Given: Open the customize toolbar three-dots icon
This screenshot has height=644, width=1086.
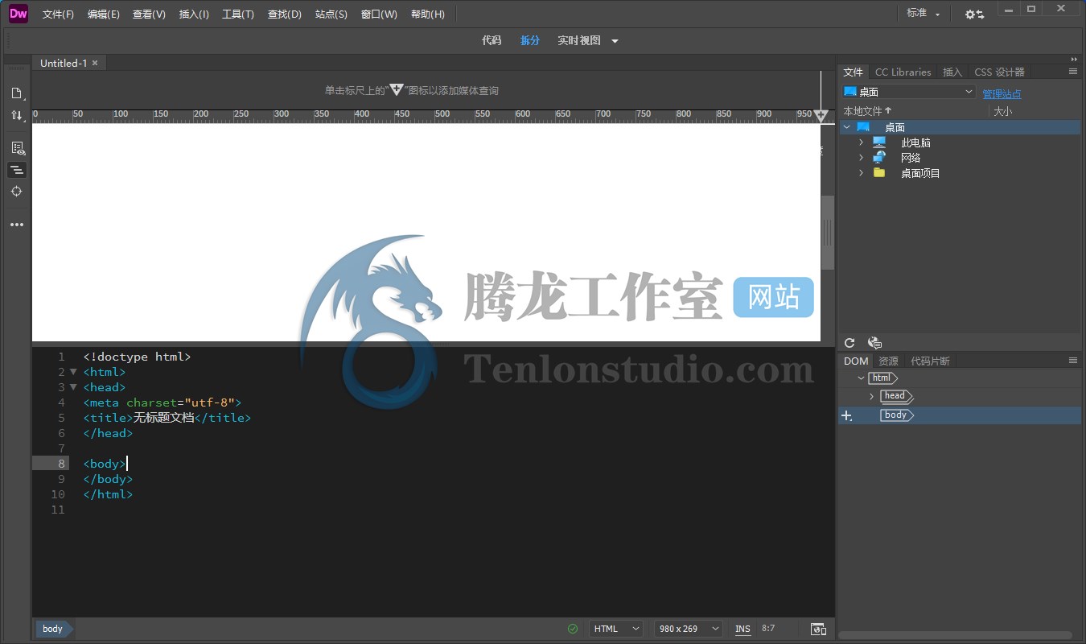Looking at the screenshot, I should click(17, 225).
